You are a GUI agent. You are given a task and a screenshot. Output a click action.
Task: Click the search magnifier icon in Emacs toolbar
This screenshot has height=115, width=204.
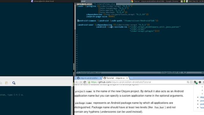[x=14, y=83]
